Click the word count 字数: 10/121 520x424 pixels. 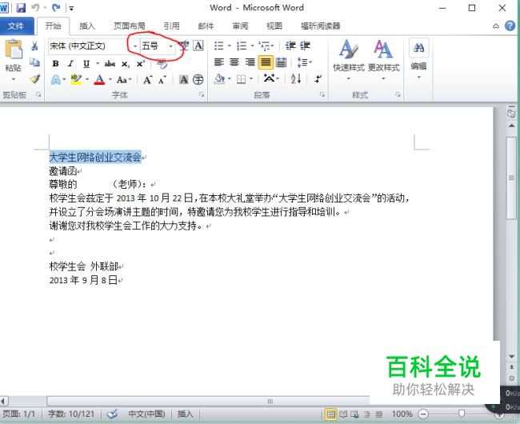tap(71, 414)
